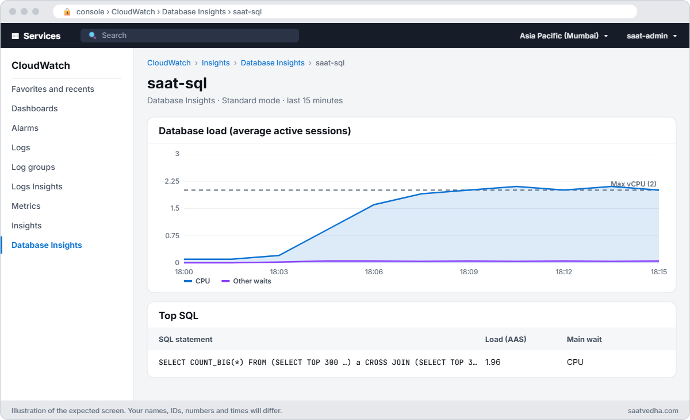Click the search magnifier icon

pyautogui.click(x=93, y=36)
